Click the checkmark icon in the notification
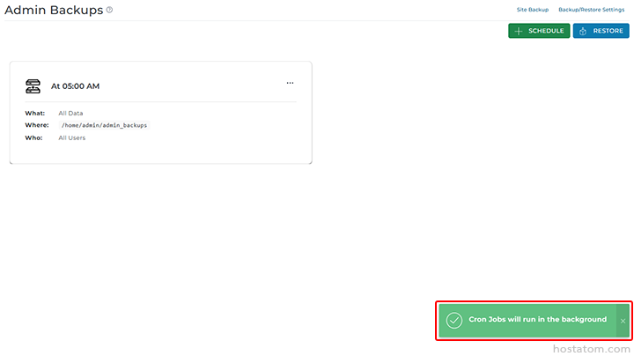The image size is (634, 356). point(454,320)
